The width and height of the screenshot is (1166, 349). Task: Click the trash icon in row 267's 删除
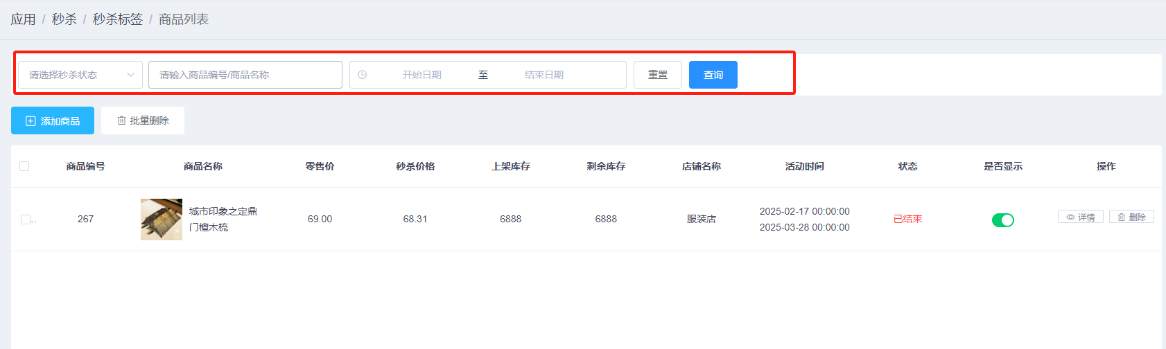pyautogui.click(x=1121, y=217)
